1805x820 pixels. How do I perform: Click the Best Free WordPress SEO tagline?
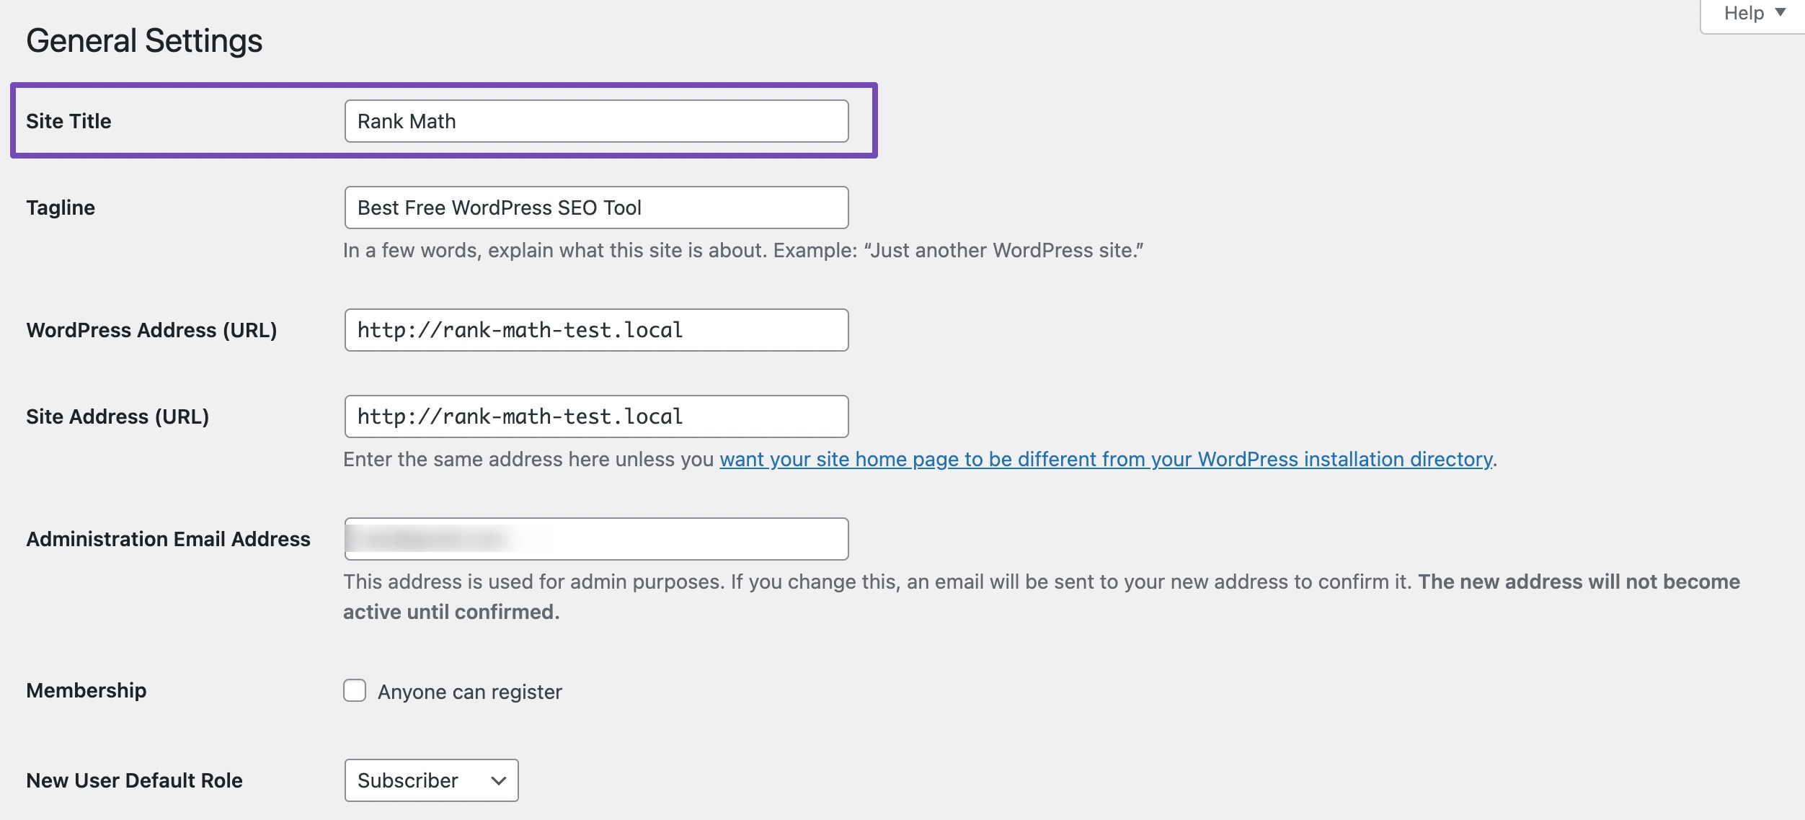pos(595,207)
